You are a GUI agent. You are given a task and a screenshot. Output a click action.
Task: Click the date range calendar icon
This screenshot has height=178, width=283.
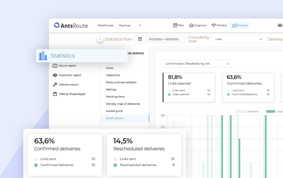(140, 39)
